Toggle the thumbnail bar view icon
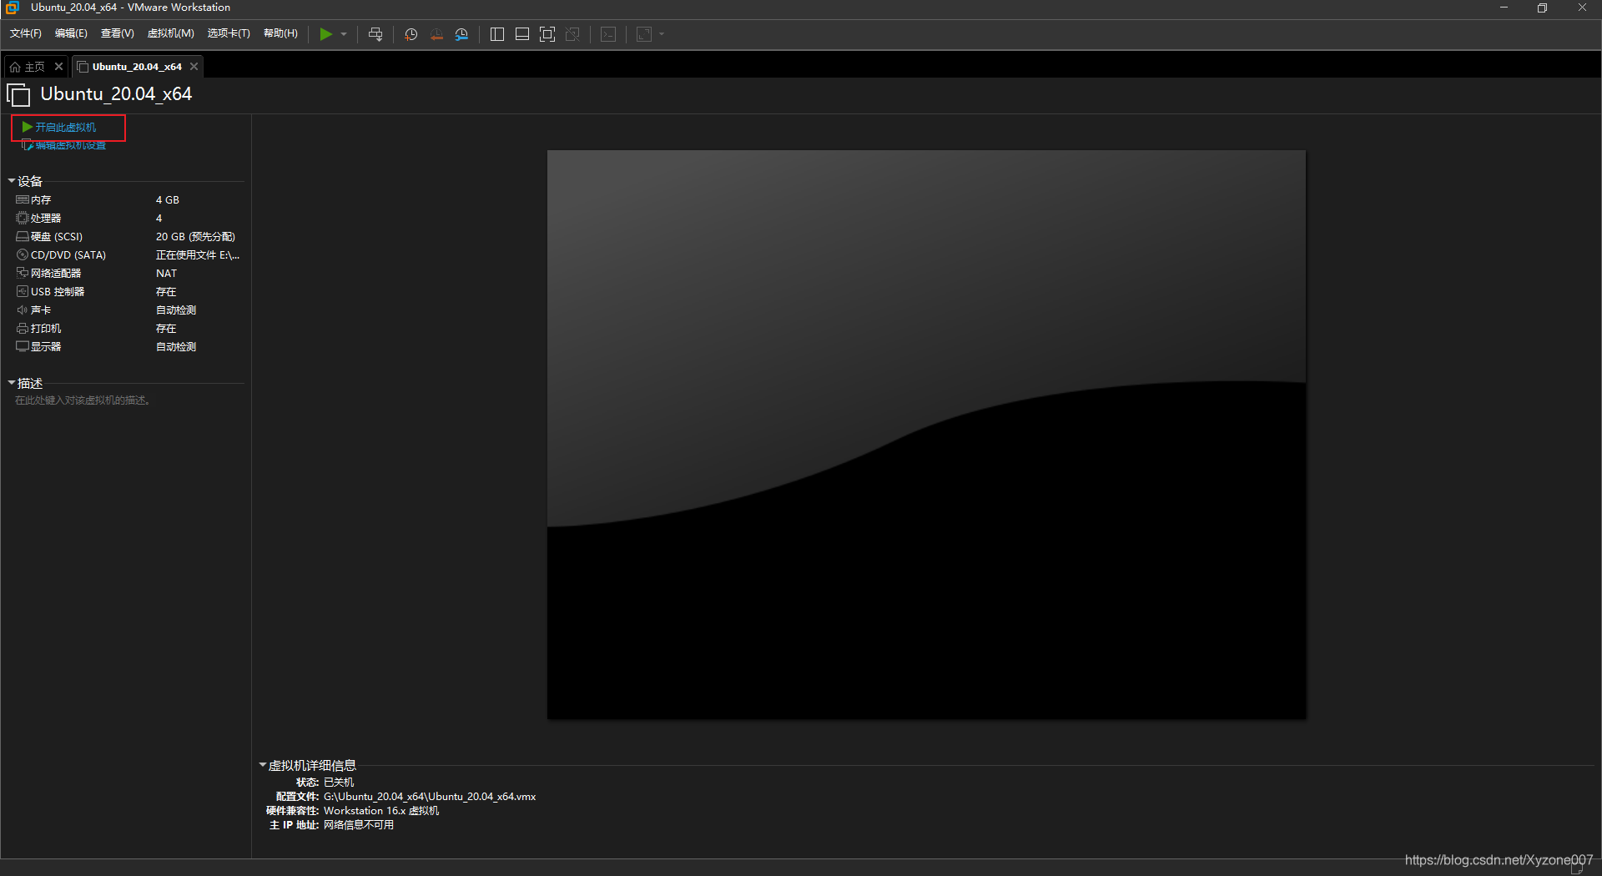Screen dimensions: 1602x876 [x=522, y=34]
